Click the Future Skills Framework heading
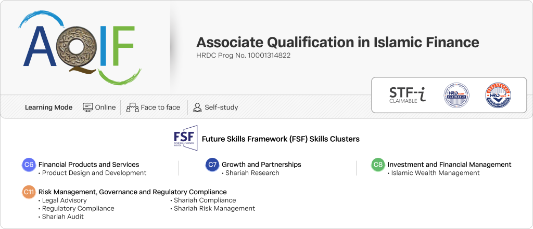 coord(281,139)
